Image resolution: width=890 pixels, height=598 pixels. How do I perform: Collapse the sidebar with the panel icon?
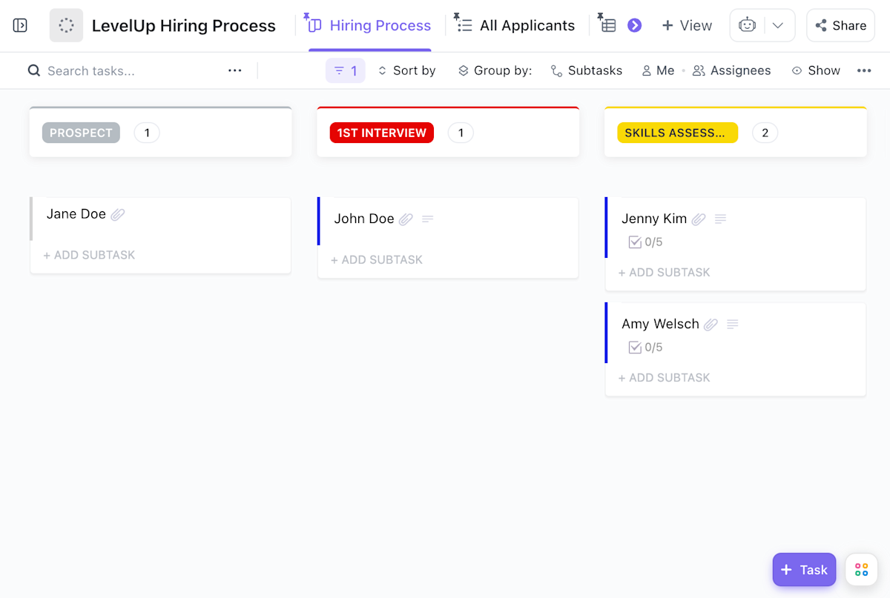click(x=20, y=24)
